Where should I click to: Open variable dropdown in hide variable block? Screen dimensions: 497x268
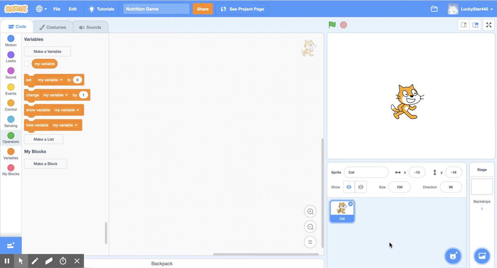click(65, 125)
